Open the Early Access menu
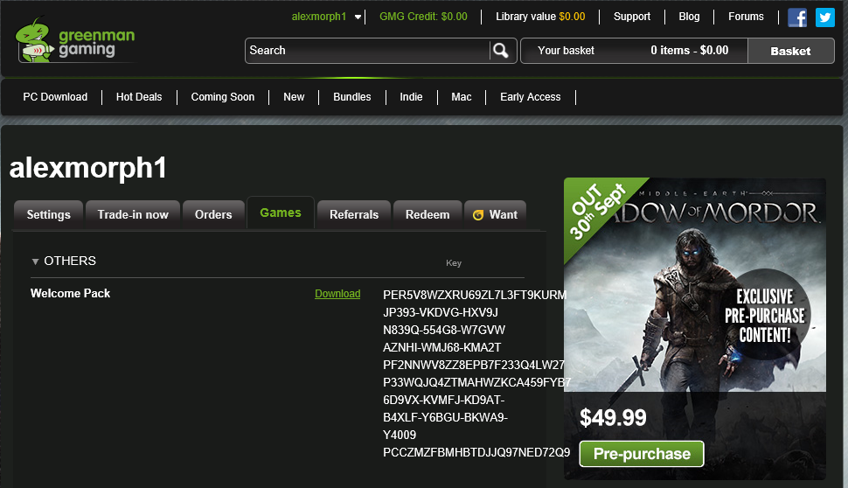The image size is (848, 488). tap(531, 97)
